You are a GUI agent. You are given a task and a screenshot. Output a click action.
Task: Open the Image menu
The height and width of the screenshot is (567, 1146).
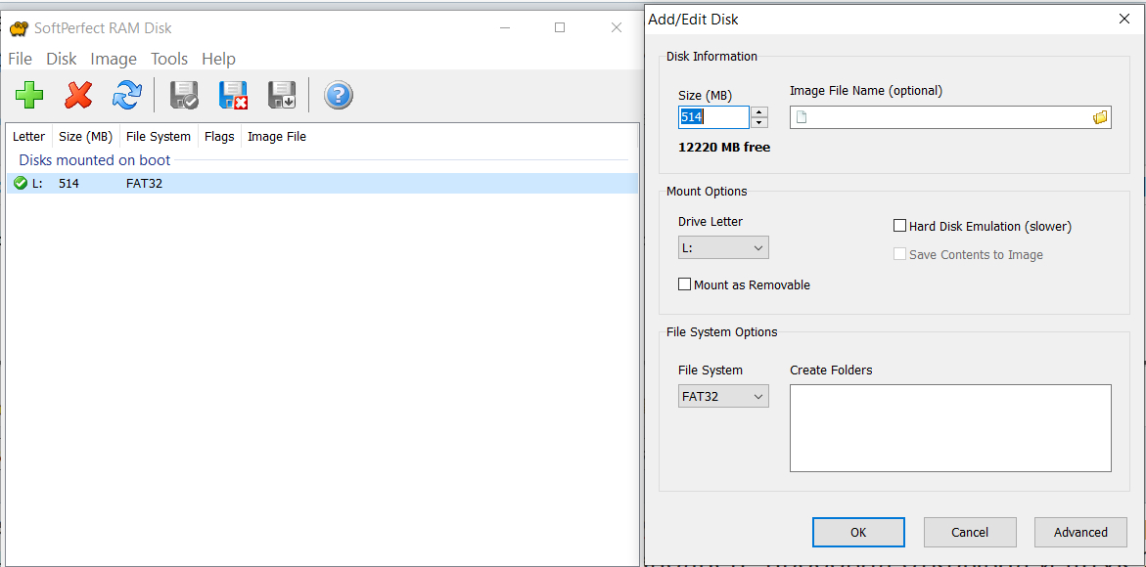(114, 59)
